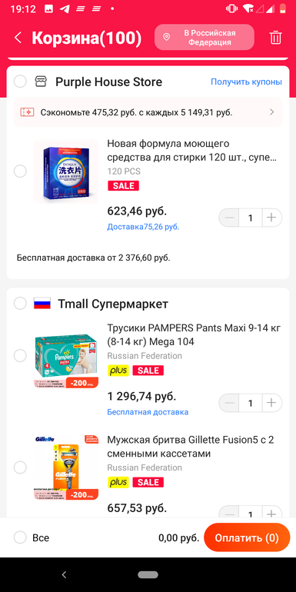
Task: Tap the coupon ticket icon in savings banner
Action: (27, 112)
